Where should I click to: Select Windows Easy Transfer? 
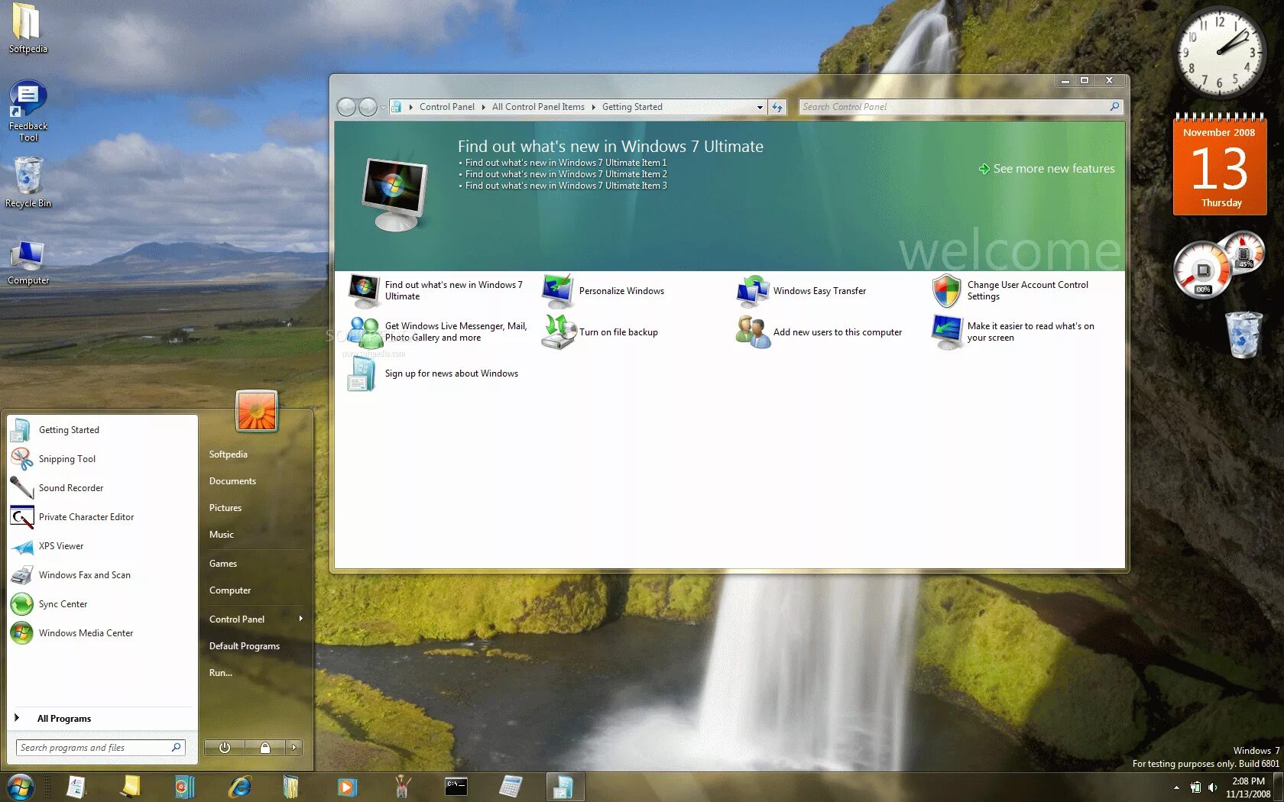point(802,291)
